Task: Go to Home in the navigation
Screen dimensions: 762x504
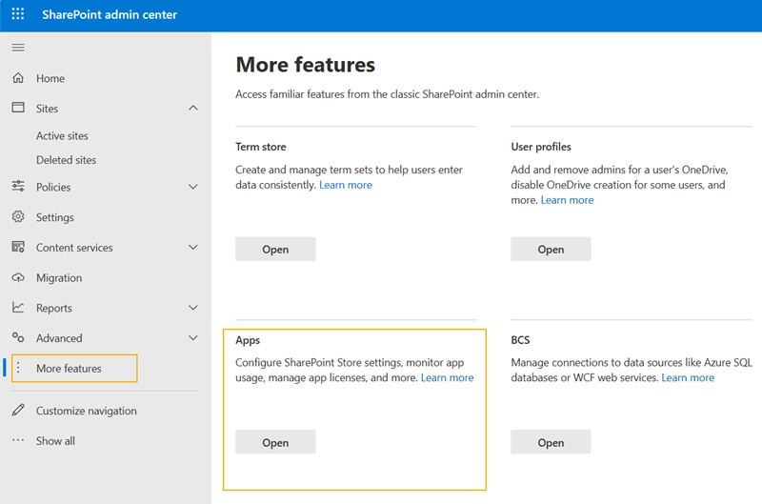Action: [50, 78]
